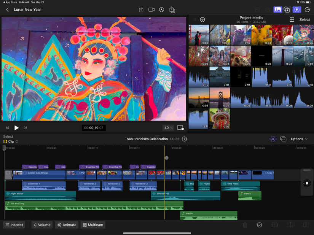The height and width of the screenshot is (235, 314).
Task: Tap the playhead handle dot in timeline
Action: tap(167, 158)
